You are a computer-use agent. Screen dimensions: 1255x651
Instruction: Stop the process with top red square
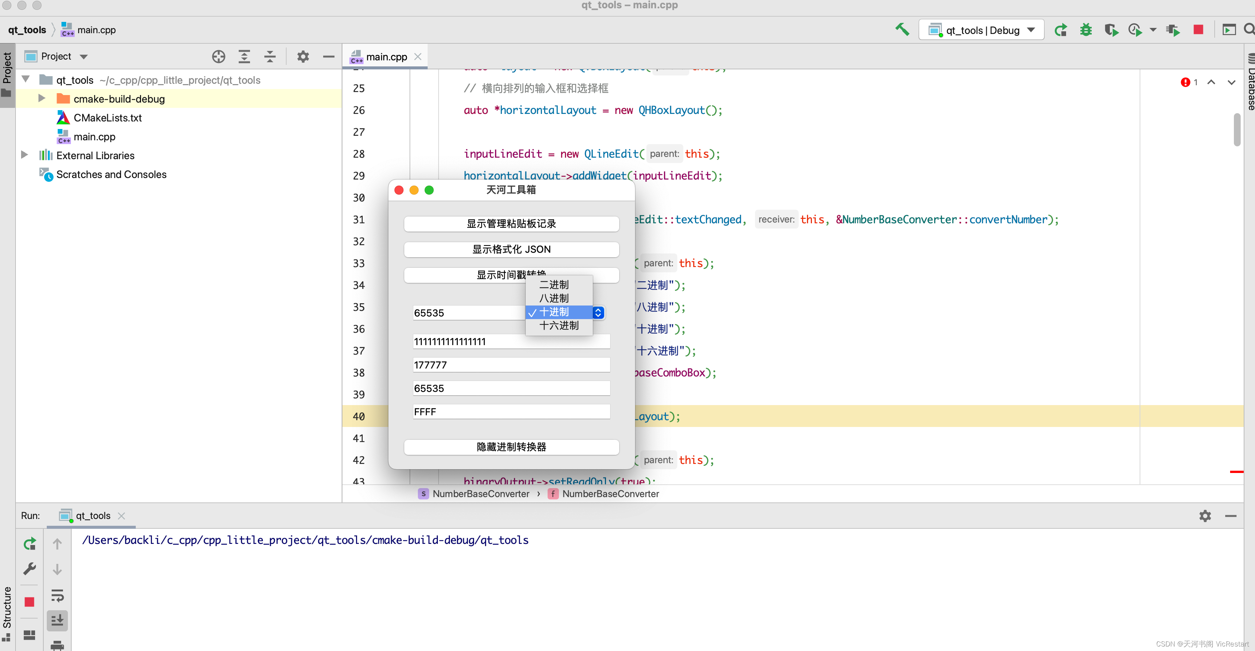[x=1198, y=30]
